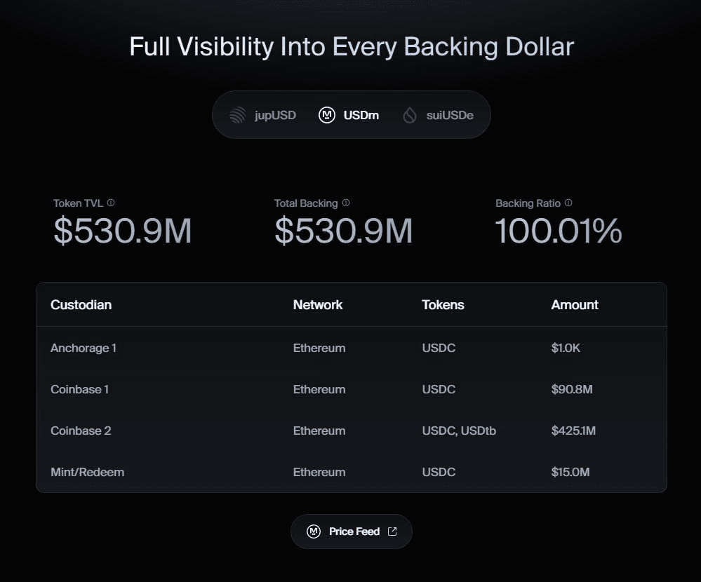Click the Amount column header
This screenshot has width=701, height=582.
tap(575, 304)
